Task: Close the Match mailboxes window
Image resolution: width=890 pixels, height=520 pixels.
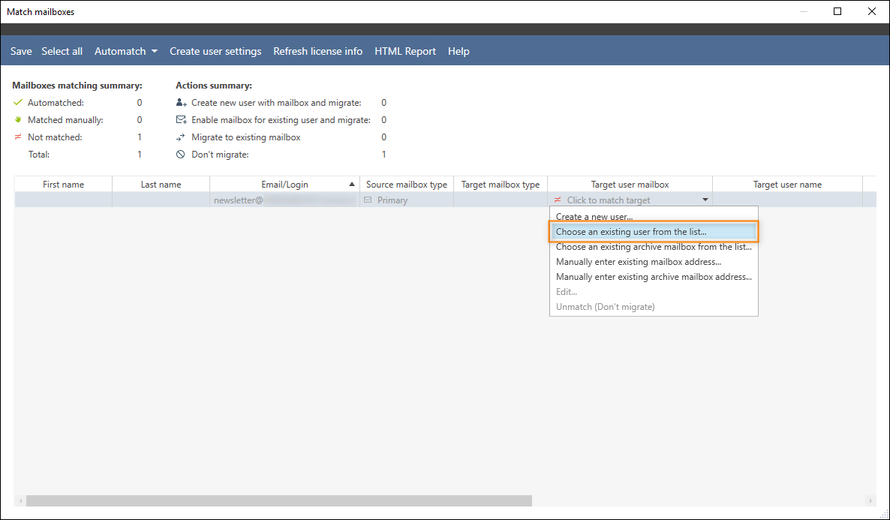Action: tap(872, 11)
